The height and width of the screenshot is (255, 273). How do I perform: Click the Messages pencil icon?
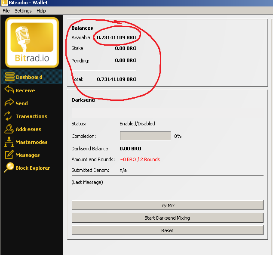(9, 155)
